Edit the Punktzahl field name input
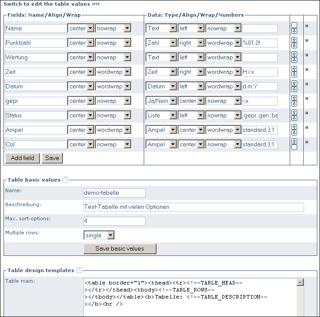 [x=36, y=43]
